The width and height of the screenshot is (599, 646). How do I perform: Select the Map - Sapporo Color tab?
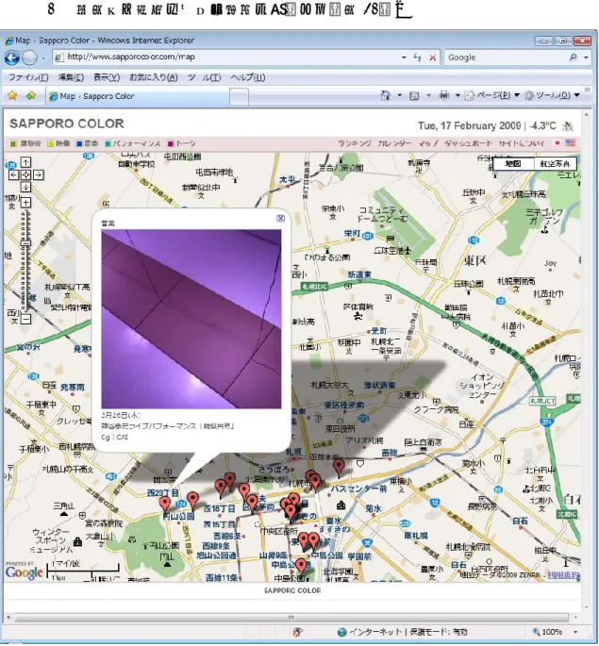coord(137,96)
